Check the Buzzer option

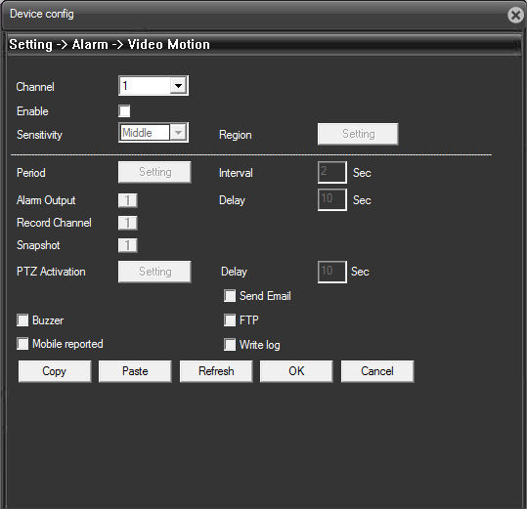[22, 320]
